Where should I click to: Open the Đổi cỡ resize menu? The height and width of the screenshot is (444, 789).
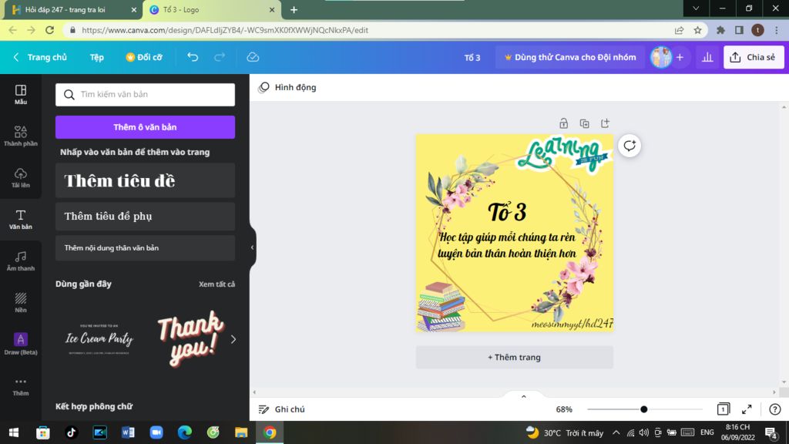point(144,57)
